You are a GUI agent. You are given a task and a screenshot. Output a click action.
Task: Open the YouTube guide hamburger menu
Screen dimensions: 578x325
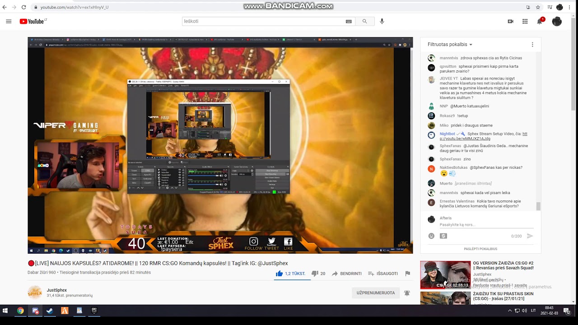point(9,21)
